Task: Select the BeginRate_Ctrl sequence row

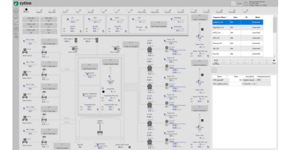Action: click(237, 27)
